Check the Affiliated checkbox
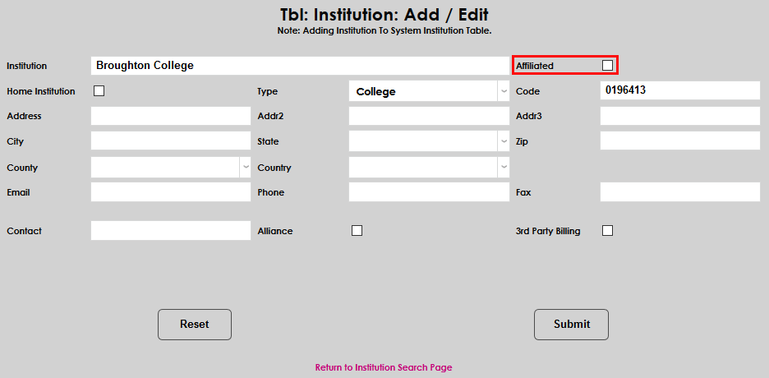 607,65
